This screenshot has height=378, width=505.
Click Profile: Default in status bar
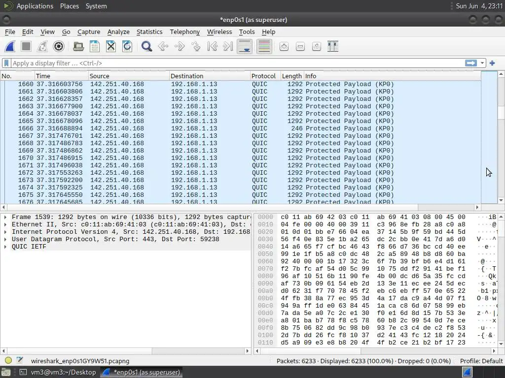(481, 361)
